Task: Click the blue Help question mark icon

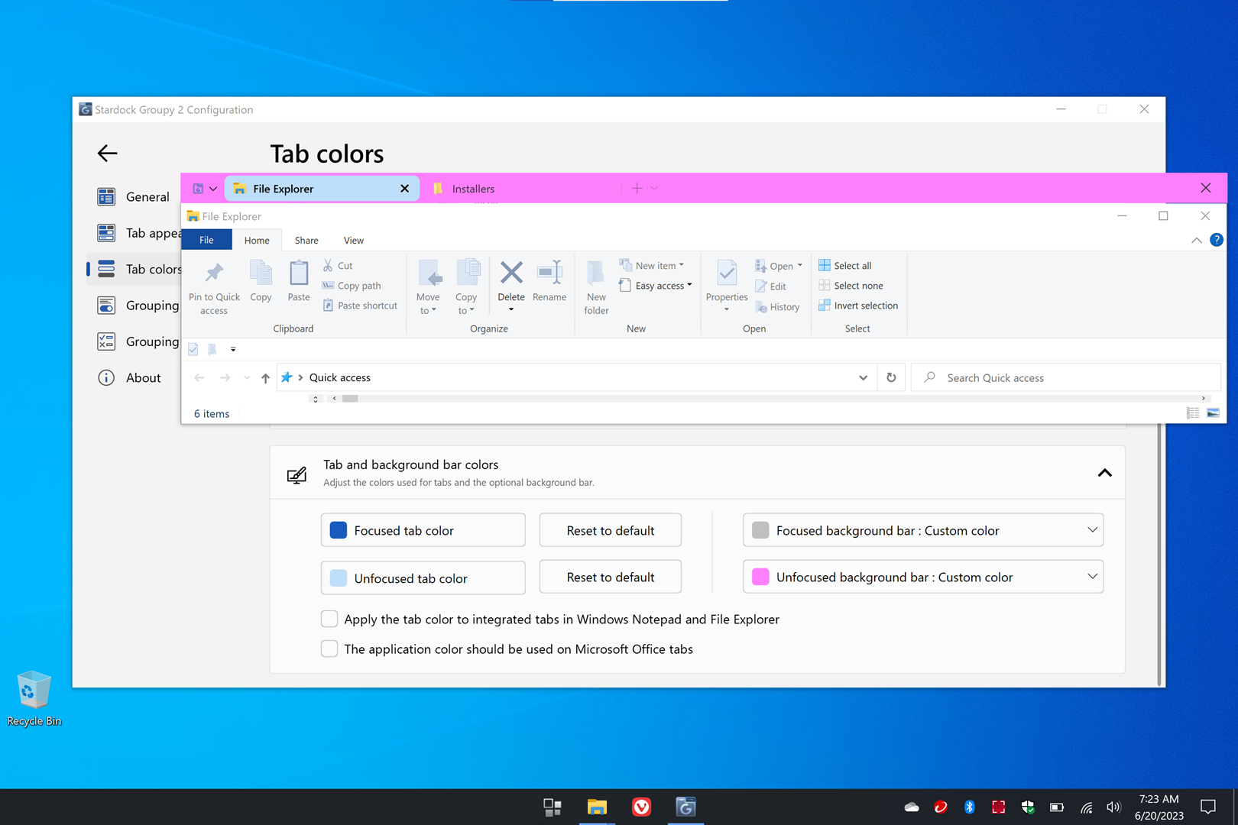Action: pyautogui.click(x=1216, y=240)
